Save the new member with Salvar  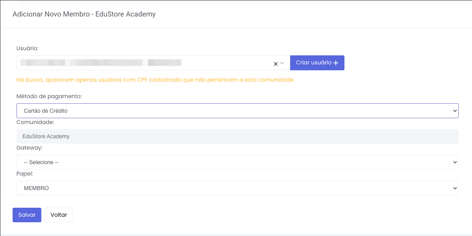[x=27, y=215]
